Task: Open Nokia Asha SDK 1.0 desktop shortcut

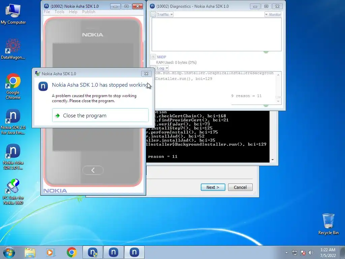Action: pos(13,156)
